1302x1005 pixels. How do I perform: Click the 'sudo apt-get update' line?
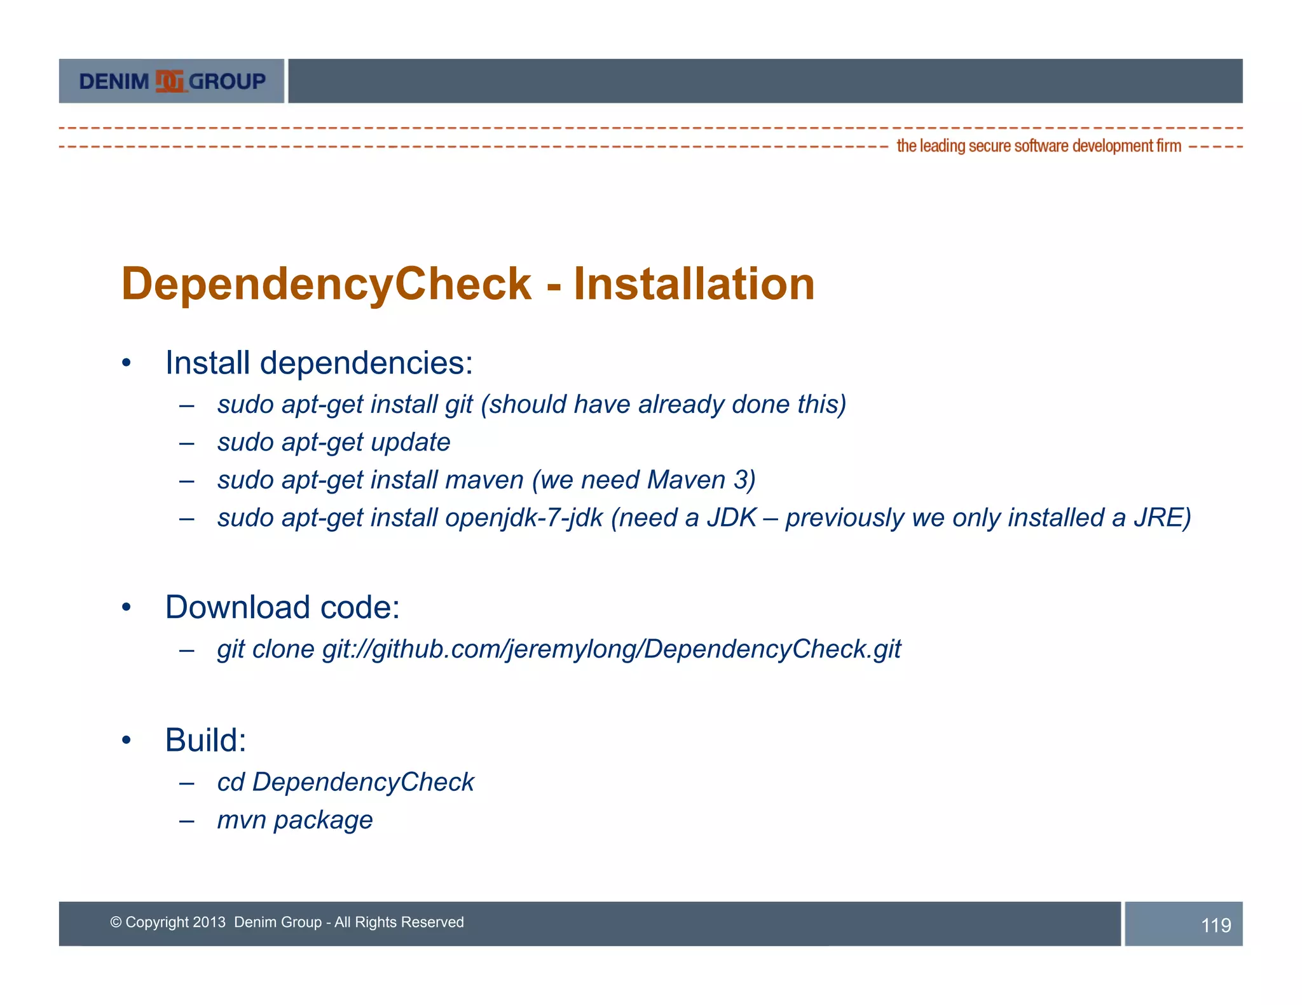334,442
